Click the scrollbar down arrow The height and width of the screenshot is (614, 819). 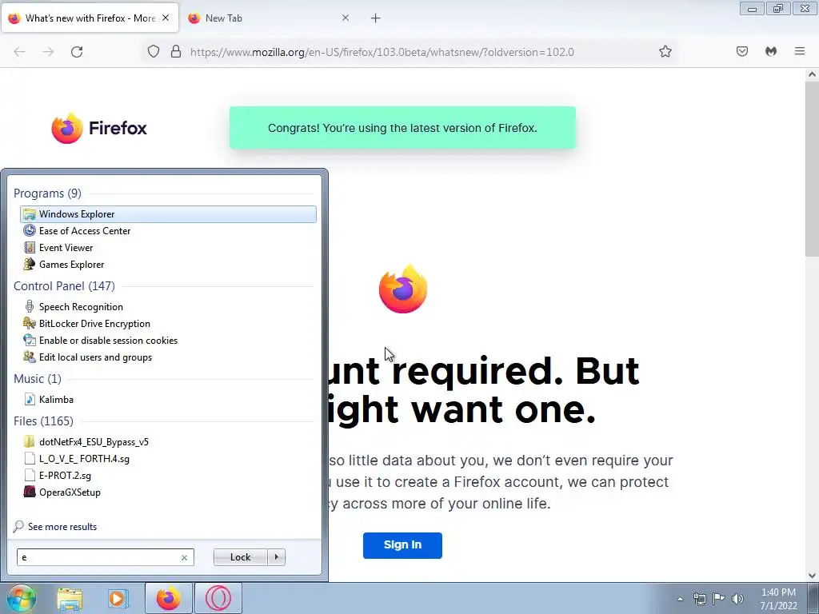tap(812, 576)
